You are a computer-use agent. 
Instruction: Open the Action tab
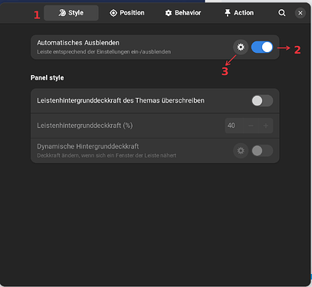239,13
